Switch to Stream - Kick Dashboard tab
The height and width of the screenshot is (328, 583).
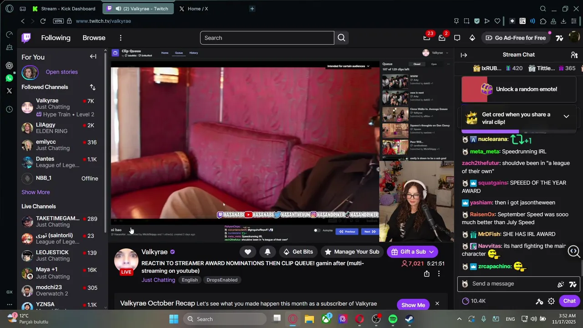[64, 9]
